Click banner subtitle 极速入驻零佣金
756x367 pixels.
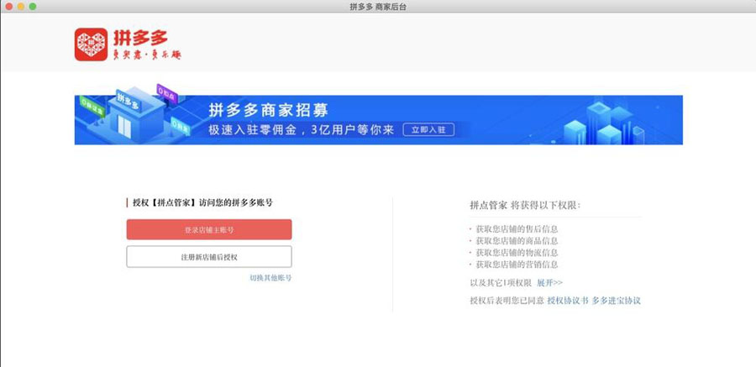point(255,129)
